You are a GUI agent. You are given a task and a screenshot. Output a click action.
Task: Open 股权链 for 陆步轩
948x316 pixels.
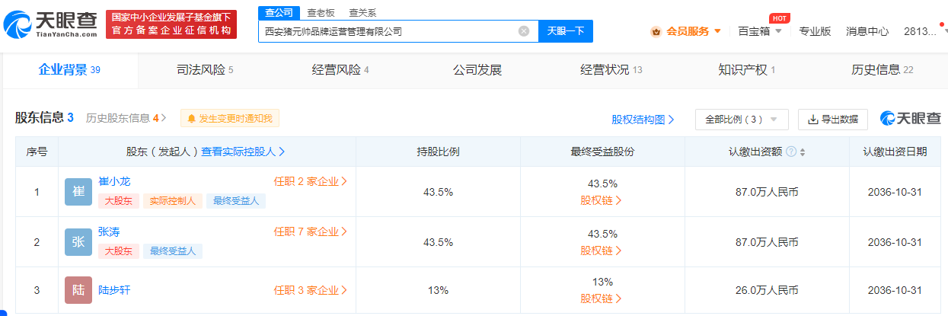602,298
